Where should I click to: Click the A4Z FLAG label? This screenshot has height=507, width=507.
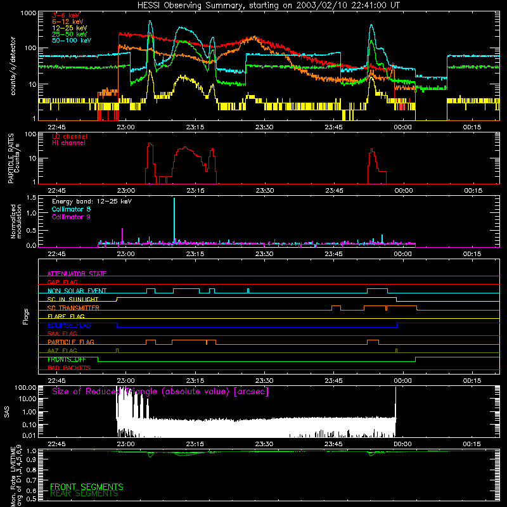coord(62,350)
